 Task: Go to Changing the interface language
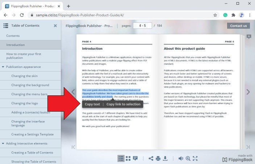click(x=30, y=123)
